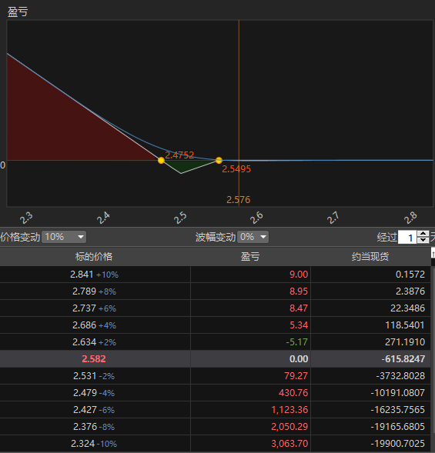Click the 盈亏 column header
Image resolution: width=435 pixels, height=453 pixels.
point(250,257)
